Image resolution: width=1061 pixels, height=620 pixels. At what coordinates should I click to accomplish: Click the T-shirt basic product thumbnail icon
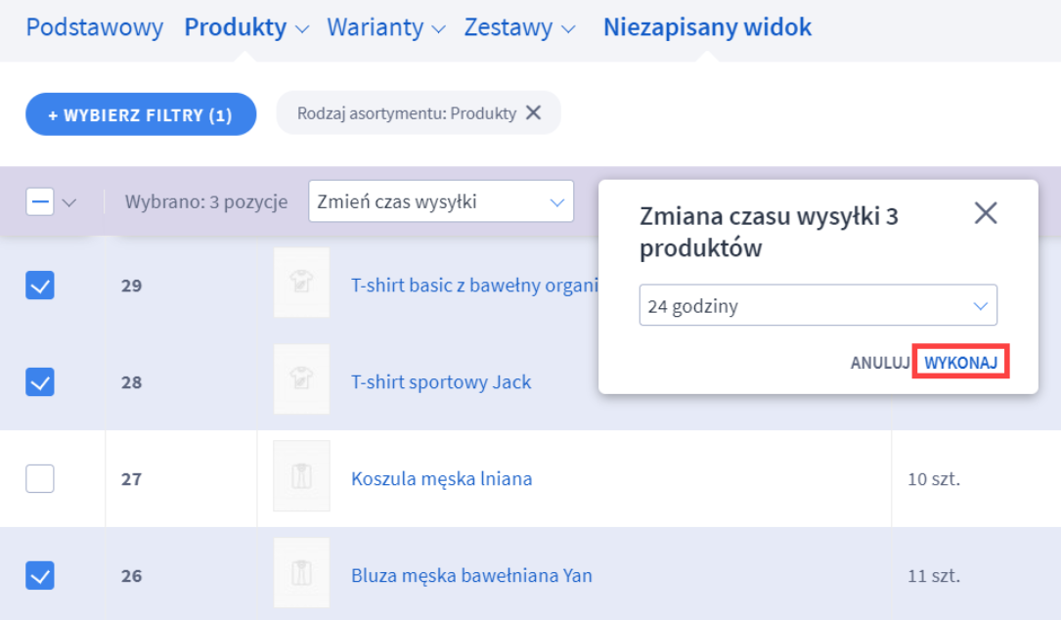pos(301,285)
